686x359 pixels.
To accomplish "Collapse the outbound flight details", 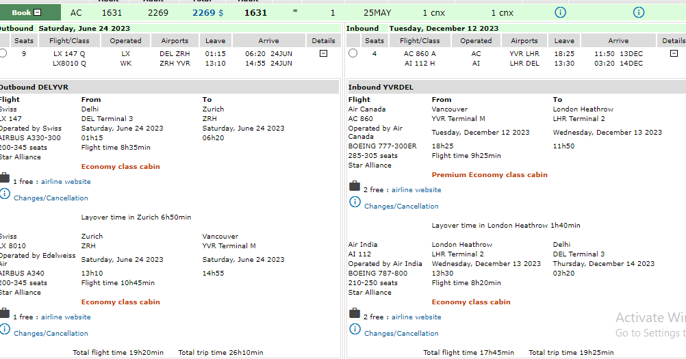I will point(323,53).
